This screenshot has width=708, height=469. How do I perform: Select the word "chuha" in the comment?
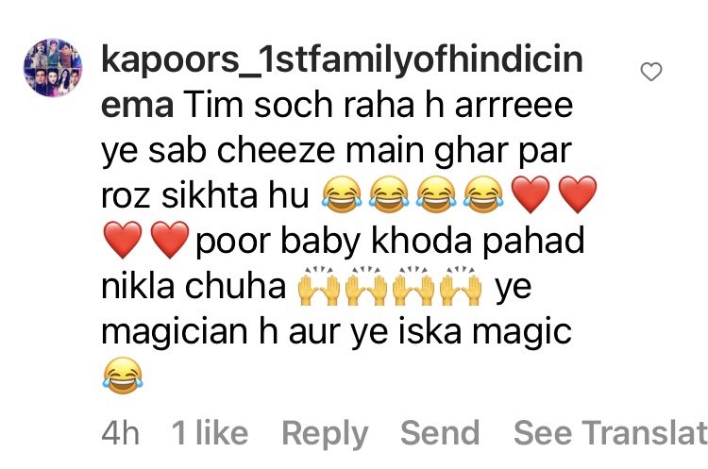click(235, 286)
